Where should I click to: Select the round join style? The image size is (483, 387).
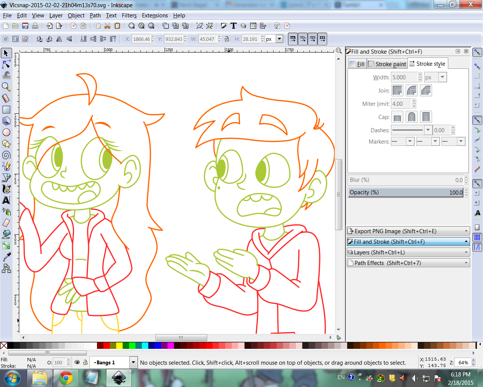click(412, 90)
